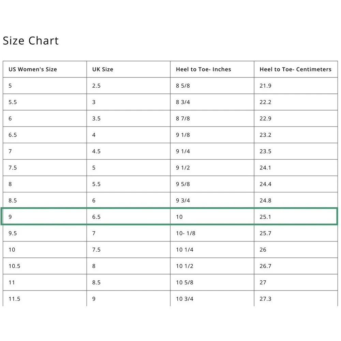Select the UK size 4.5 cell
This screenshot has height=341, width=341.
pos(129,151)
